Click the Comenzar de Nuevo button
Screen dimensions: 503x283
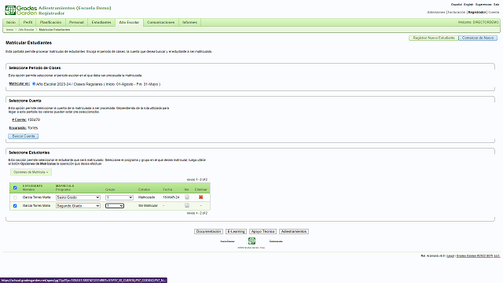click(x=478, y=38)
